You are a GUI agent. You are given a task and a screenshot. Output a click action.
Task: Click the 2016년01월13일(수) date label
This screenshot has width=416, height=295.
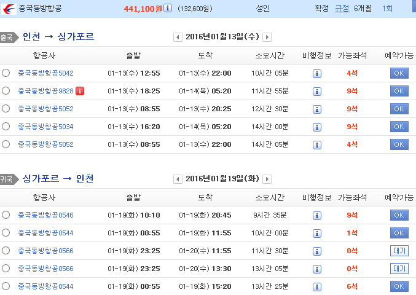pos(222,37)
